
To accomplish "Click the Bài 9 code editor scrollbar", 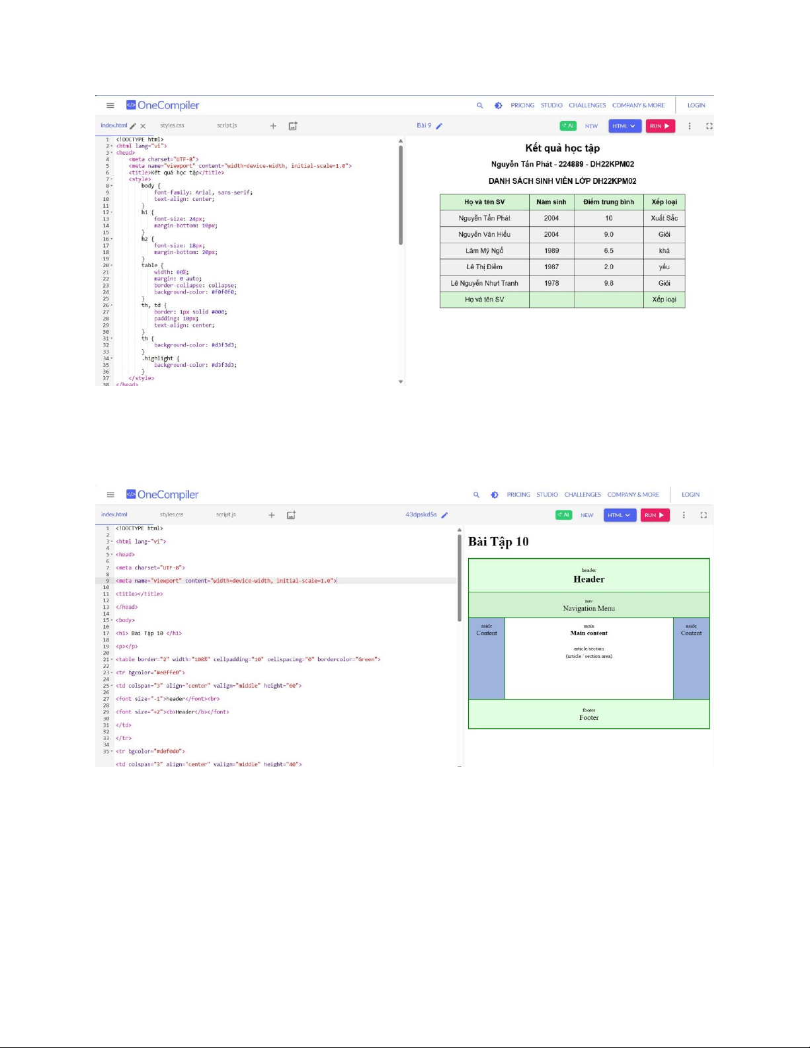I will coord(401,195).
